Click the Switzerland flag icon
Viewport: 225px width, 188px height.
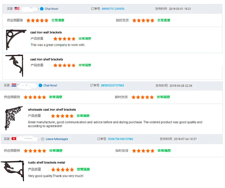coord(14,139)
